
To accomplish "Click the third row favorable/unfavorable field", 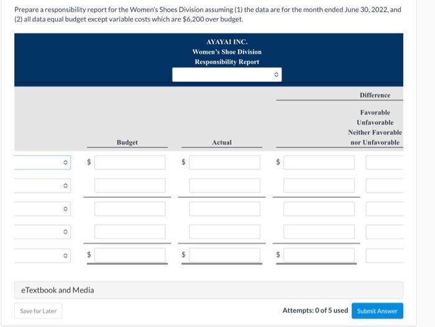I will pos(385,209).
